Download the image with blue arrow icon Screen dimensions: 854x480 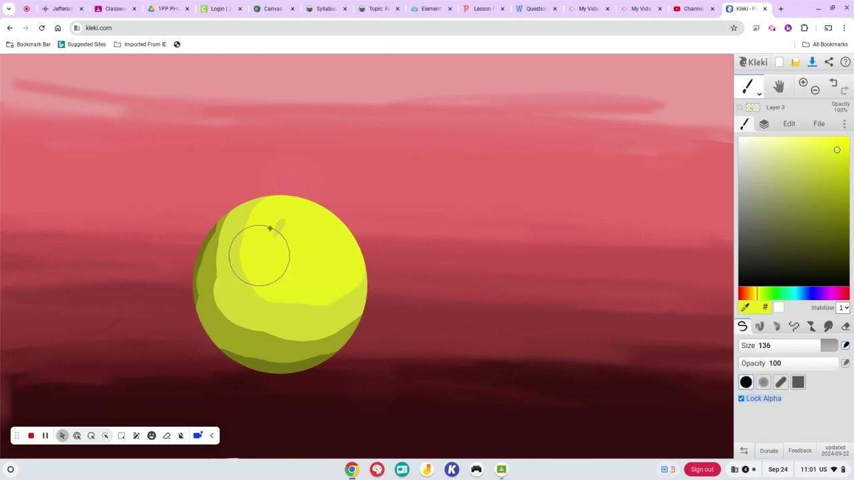812,62
